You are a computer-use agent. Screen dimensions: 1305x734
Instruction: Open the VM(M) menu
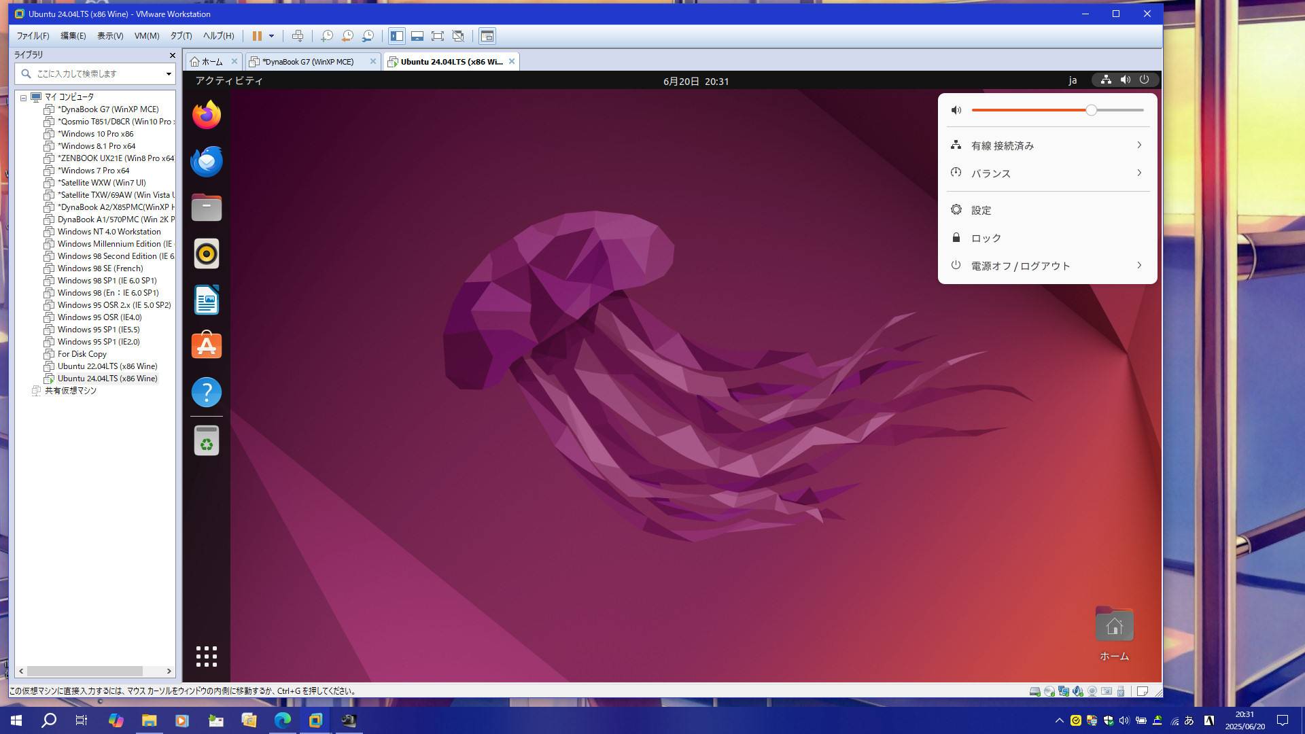(x=147, y=36)
